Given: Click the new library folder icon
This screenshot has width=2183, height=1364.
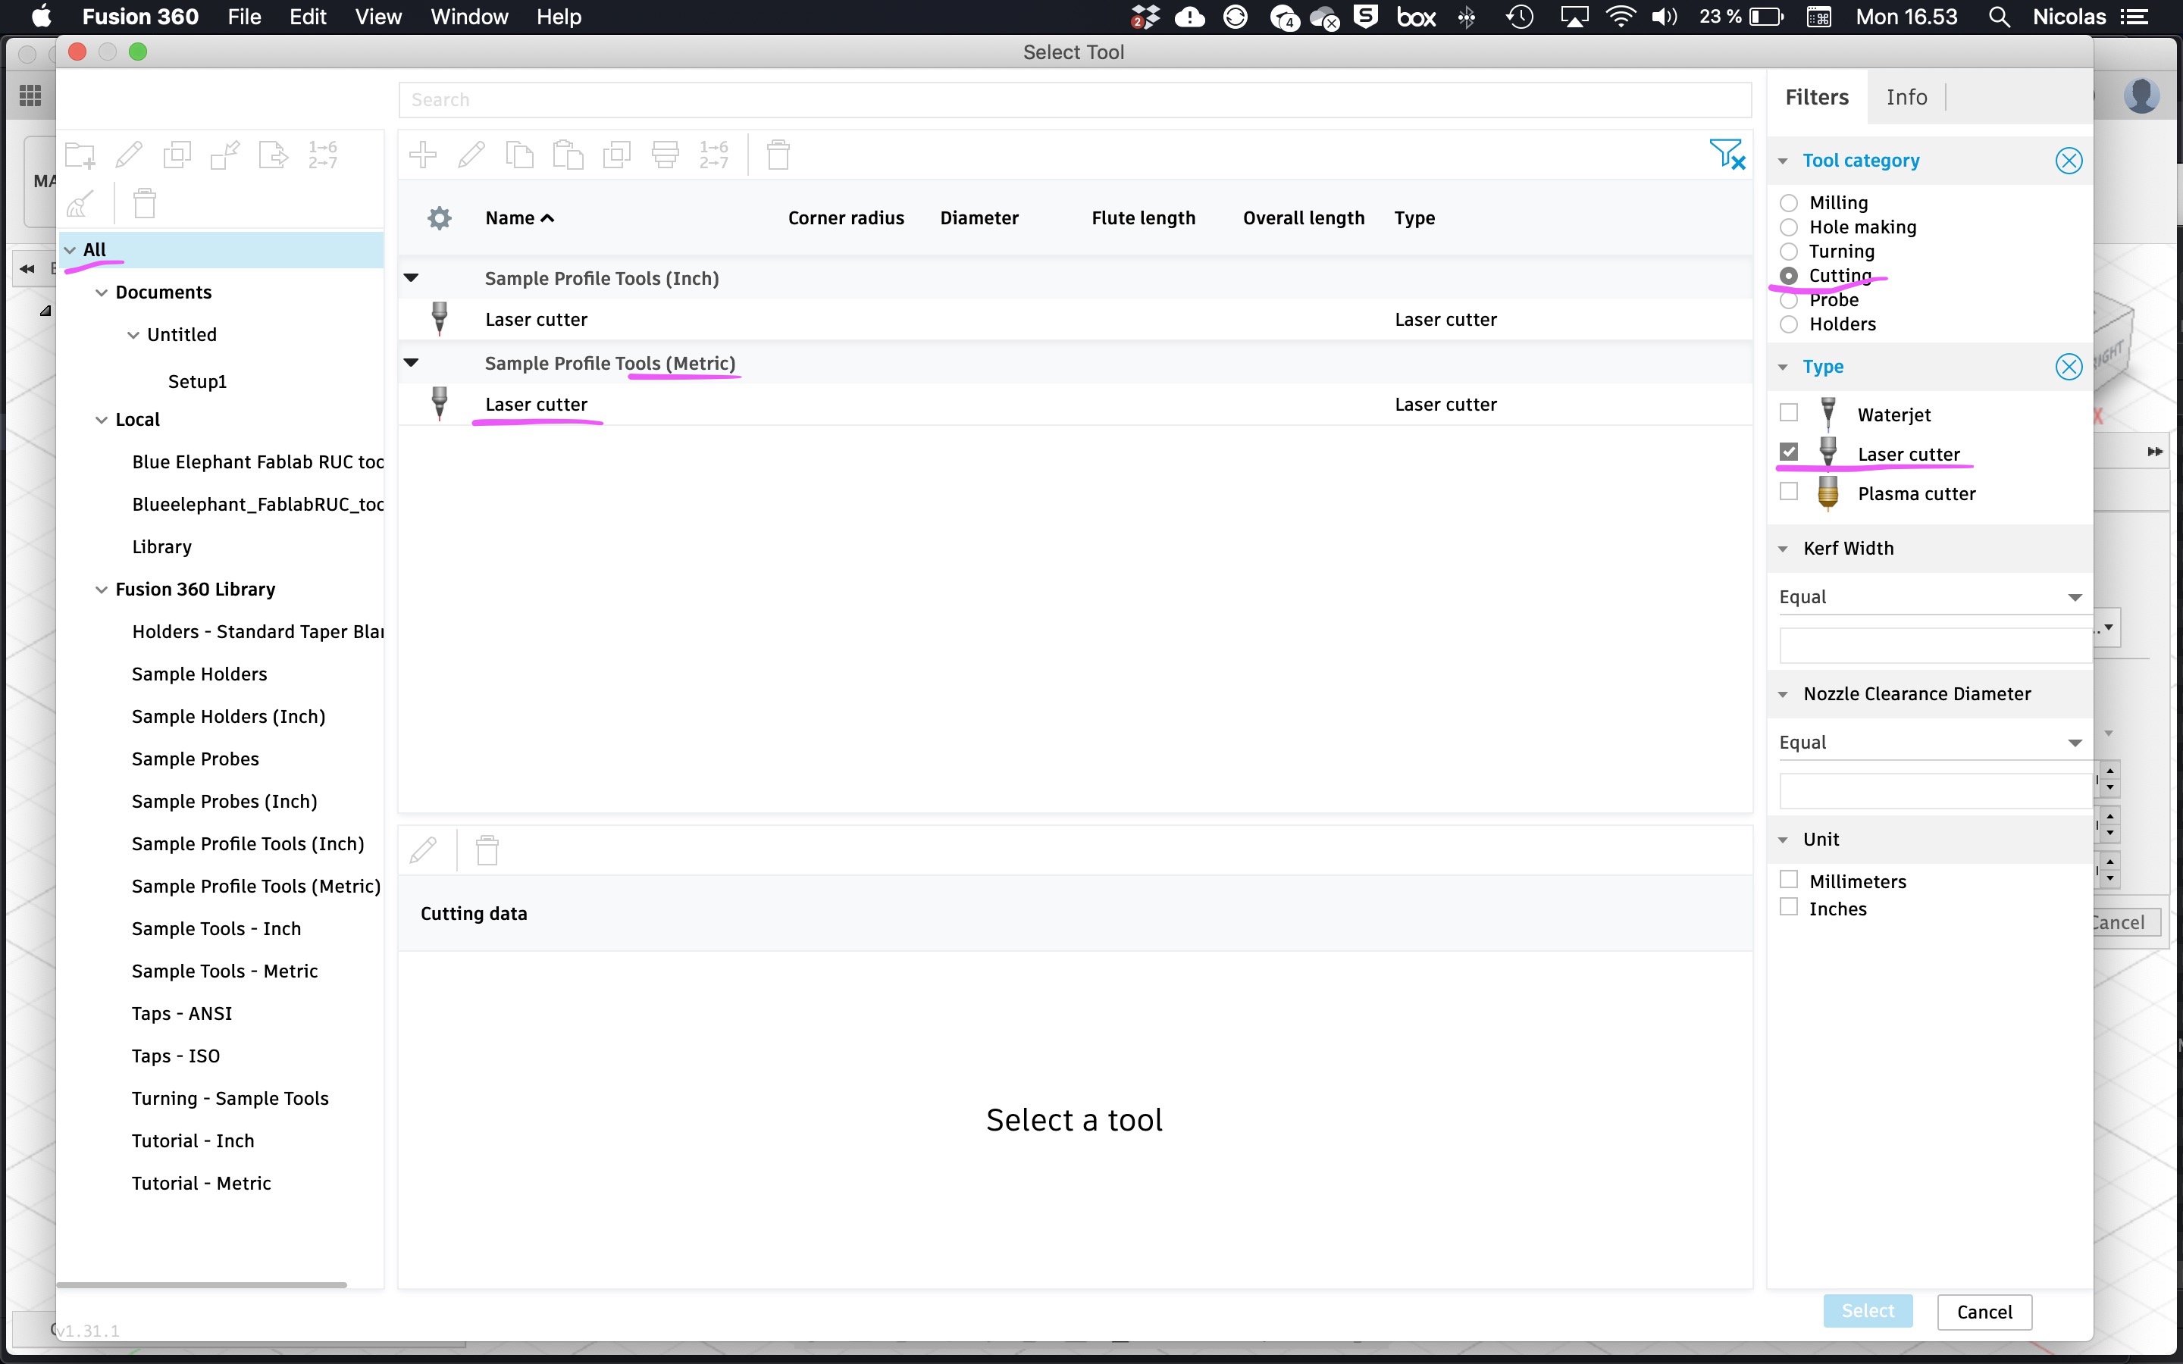Looking at the screenshot, I should (80, 155).
